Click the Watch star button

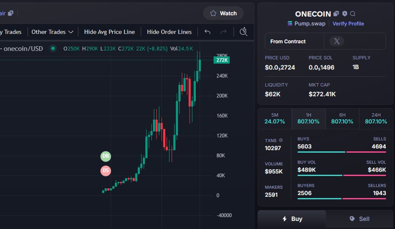(223, 14)
